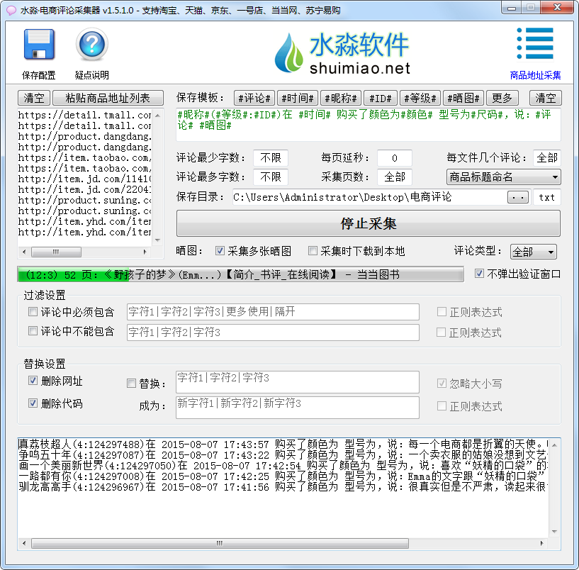Screen dimensions: 579x570
Task: Click the browse folder '..' button
Action: (518, 197)
